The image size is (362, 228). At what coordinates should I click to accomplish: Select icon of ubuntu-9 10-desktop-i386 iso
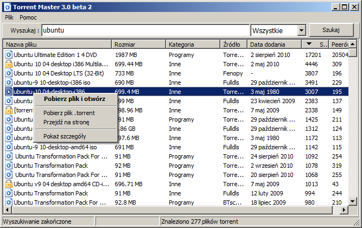(x=9, y=83)
